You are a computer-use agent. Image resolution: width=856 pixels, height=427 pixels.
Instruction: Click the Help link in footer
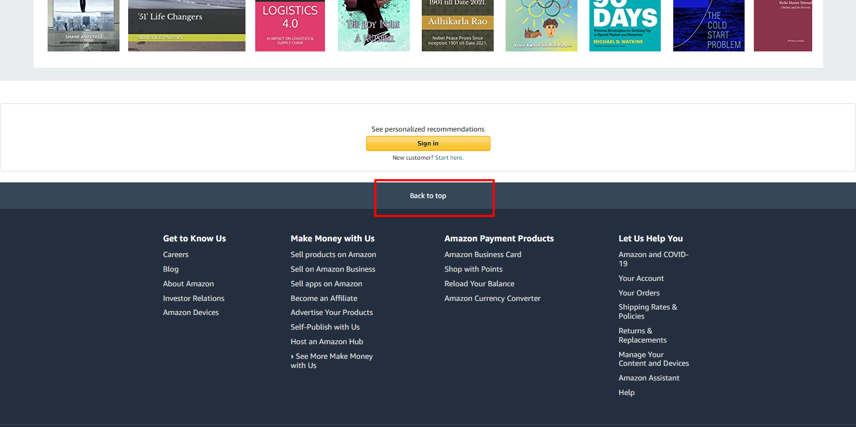tap(627, 392)
